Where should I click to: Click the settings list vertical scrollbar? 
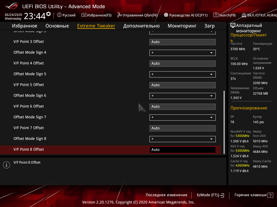pyautogui.click(x=224, y=122)
